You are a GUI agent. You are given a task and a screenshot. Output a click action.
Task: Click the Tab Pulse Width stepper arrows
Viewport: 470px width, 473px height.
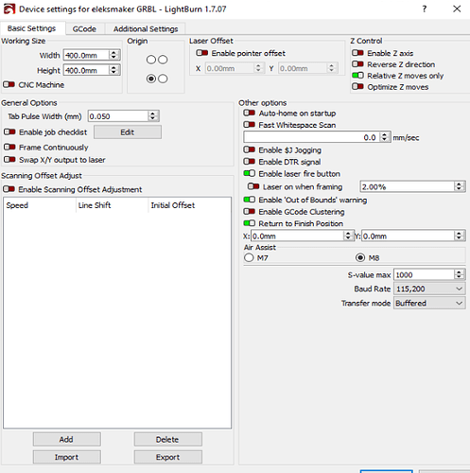click(x=153, y=116)
